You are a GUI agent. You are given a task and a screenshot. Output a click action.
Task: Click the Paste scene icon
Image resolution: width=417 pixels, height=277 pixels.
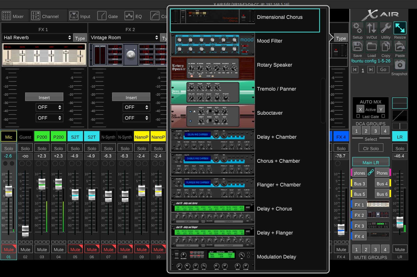point(400,47)
